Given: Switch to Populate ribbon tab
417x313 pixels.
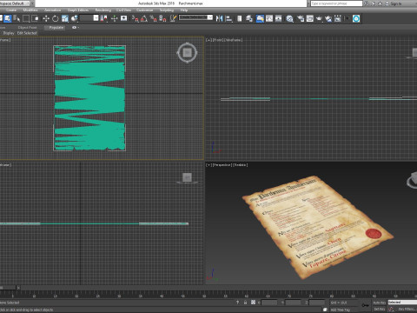Looking at the screenshot, I should [x=56, y=28].
